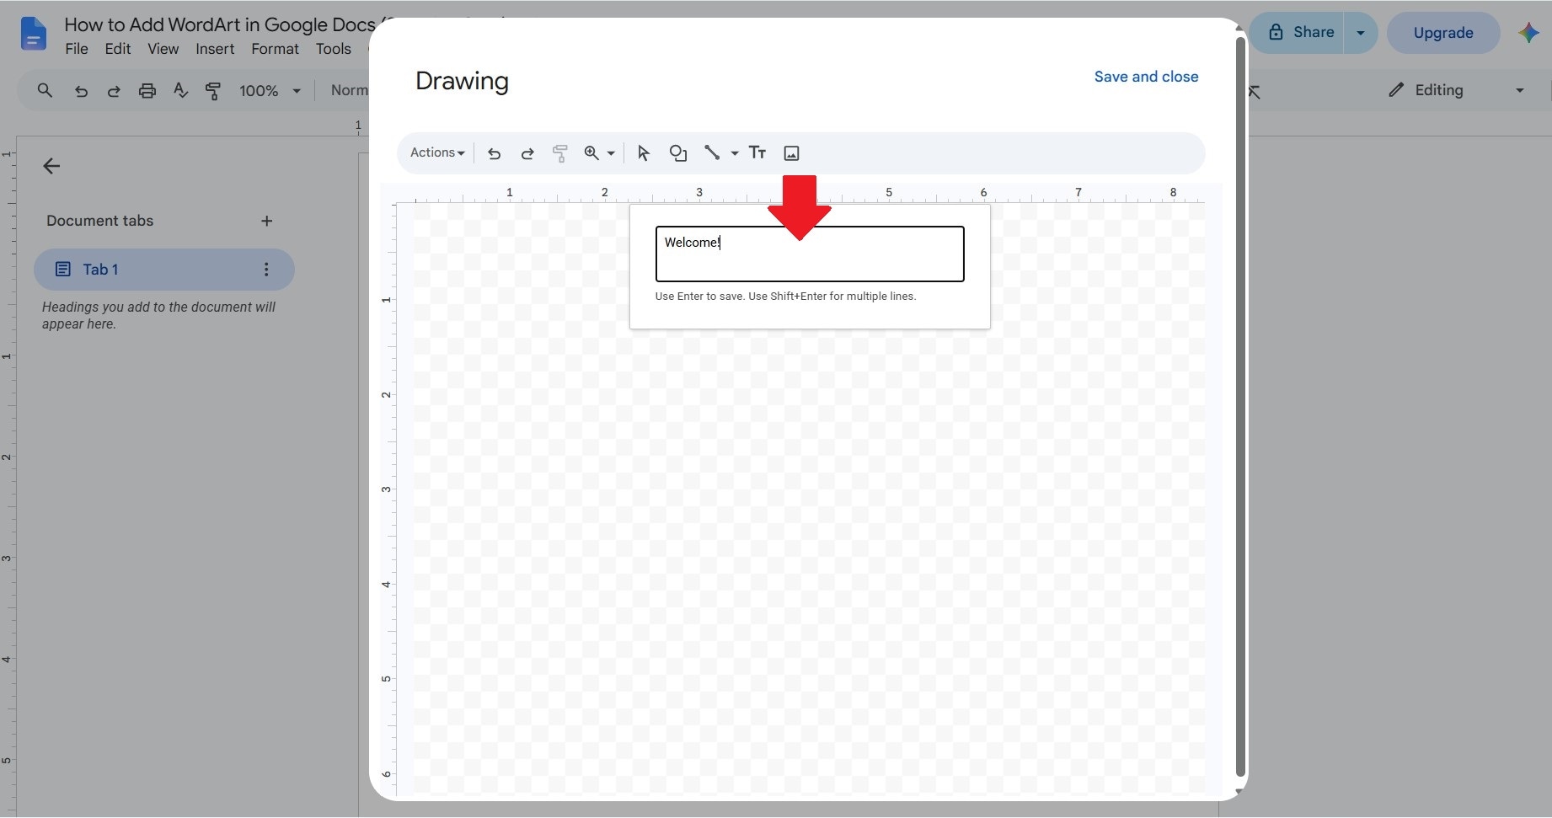Expand the line type dropdown arrow

(735, 153)
